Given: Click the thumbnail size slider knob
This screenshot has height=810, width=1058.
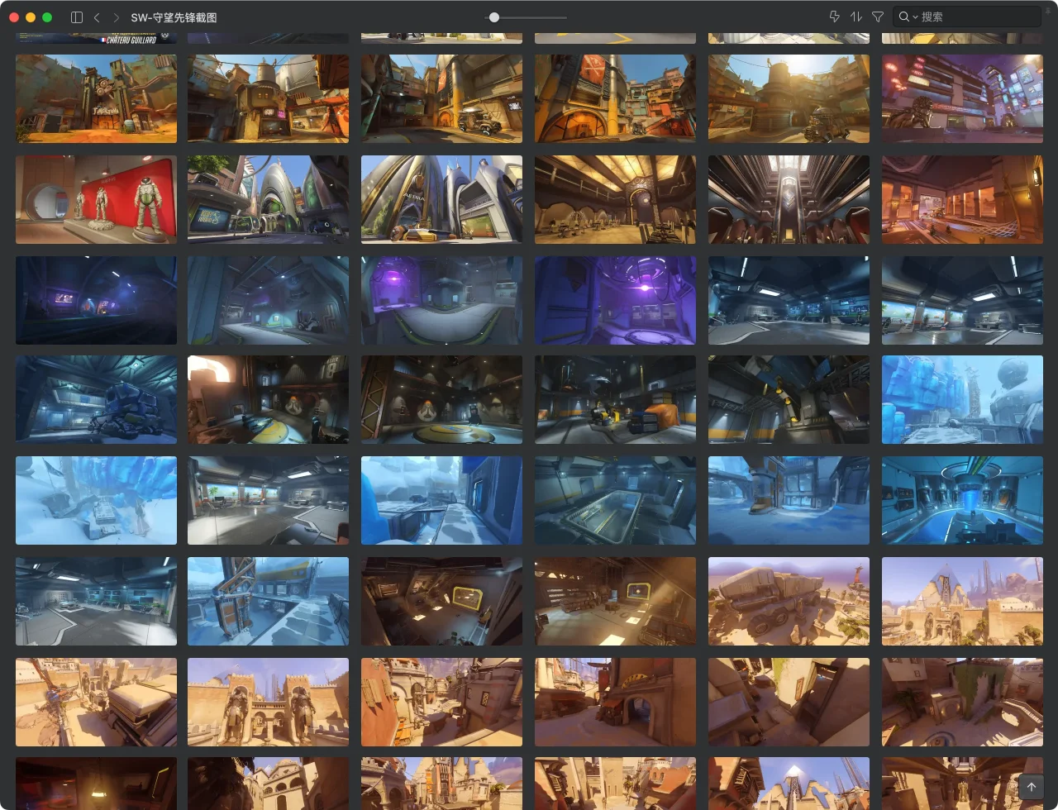Looking at the screenshot, I should click(494, 17).
